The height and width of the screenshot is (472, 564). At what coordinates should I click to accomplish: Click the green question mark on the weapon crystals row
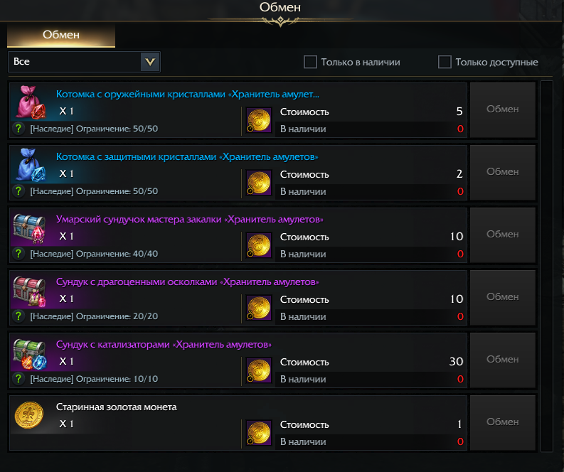(x=19, y=129)
